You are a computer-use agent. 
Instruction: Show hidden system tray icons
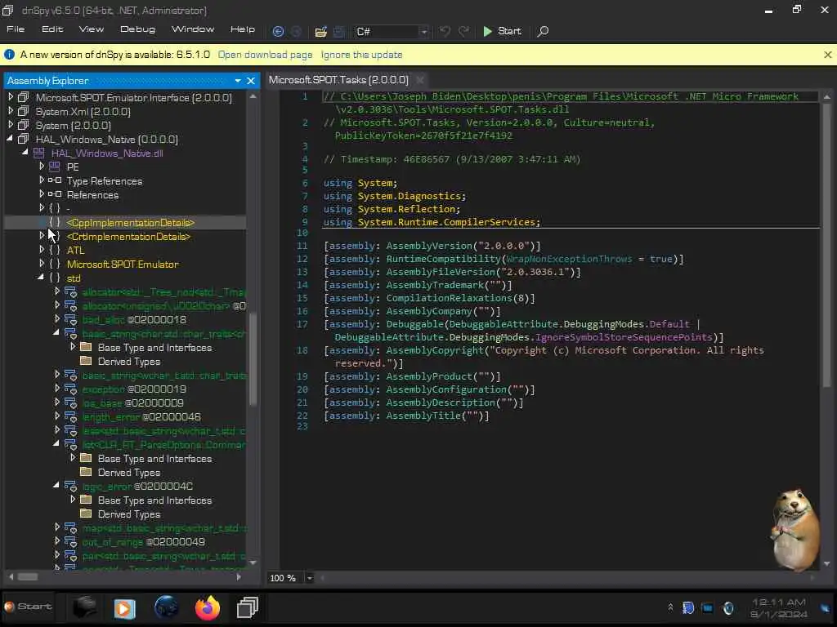[670, 607]
